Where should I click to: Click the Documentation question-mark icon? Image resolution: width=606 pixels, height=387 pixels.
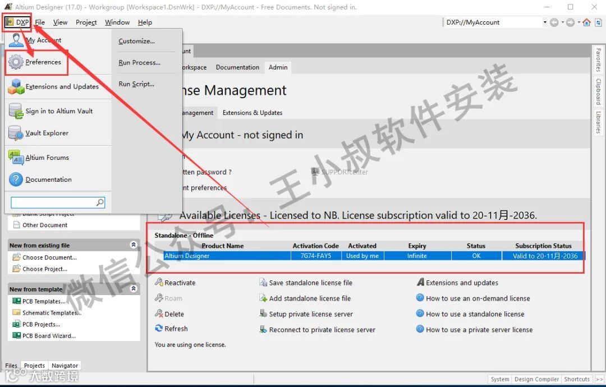[16, 179]
